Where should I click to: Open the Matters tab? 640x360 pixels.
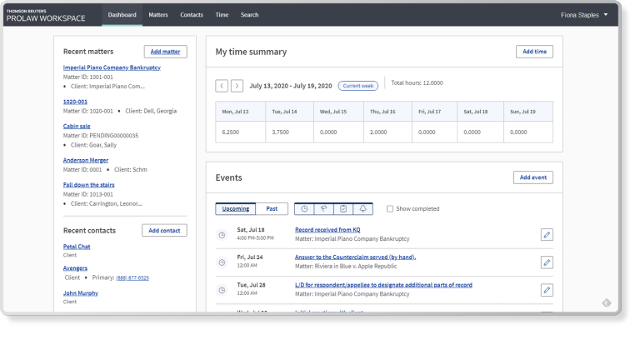(157, 15)
